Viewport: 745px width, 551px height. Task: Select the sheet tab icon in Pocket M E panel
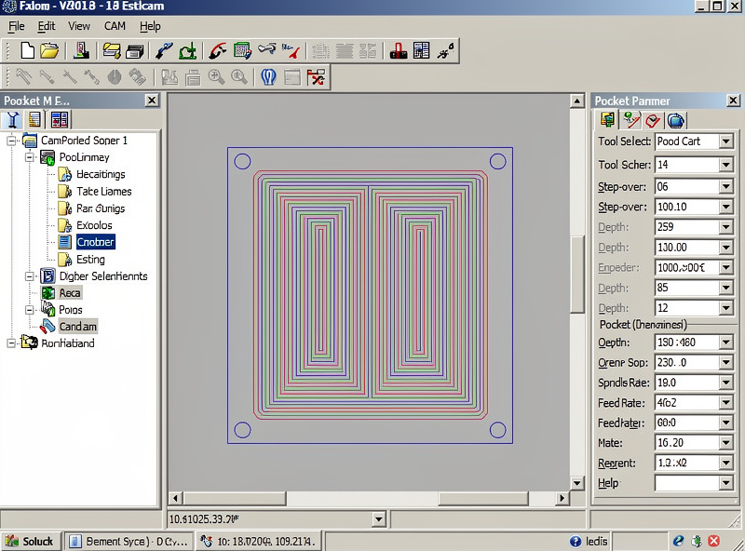[34, 120]
